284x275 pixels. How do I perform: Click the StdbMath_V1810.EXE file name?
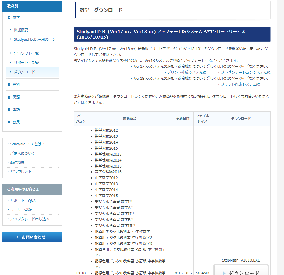(x=241, y=260)
